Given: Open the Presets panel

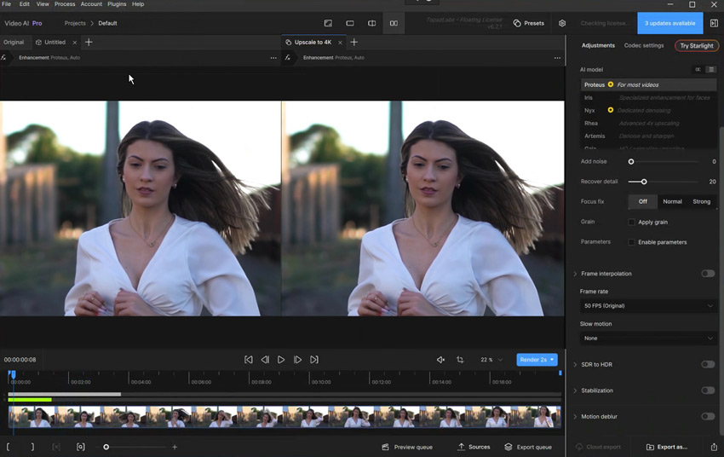Looking at the screenshot, I should [529, 23].
